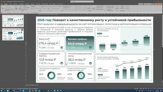Click the Запись record button
The width and height of the screenshot is (163, 92).
[140, 4]
